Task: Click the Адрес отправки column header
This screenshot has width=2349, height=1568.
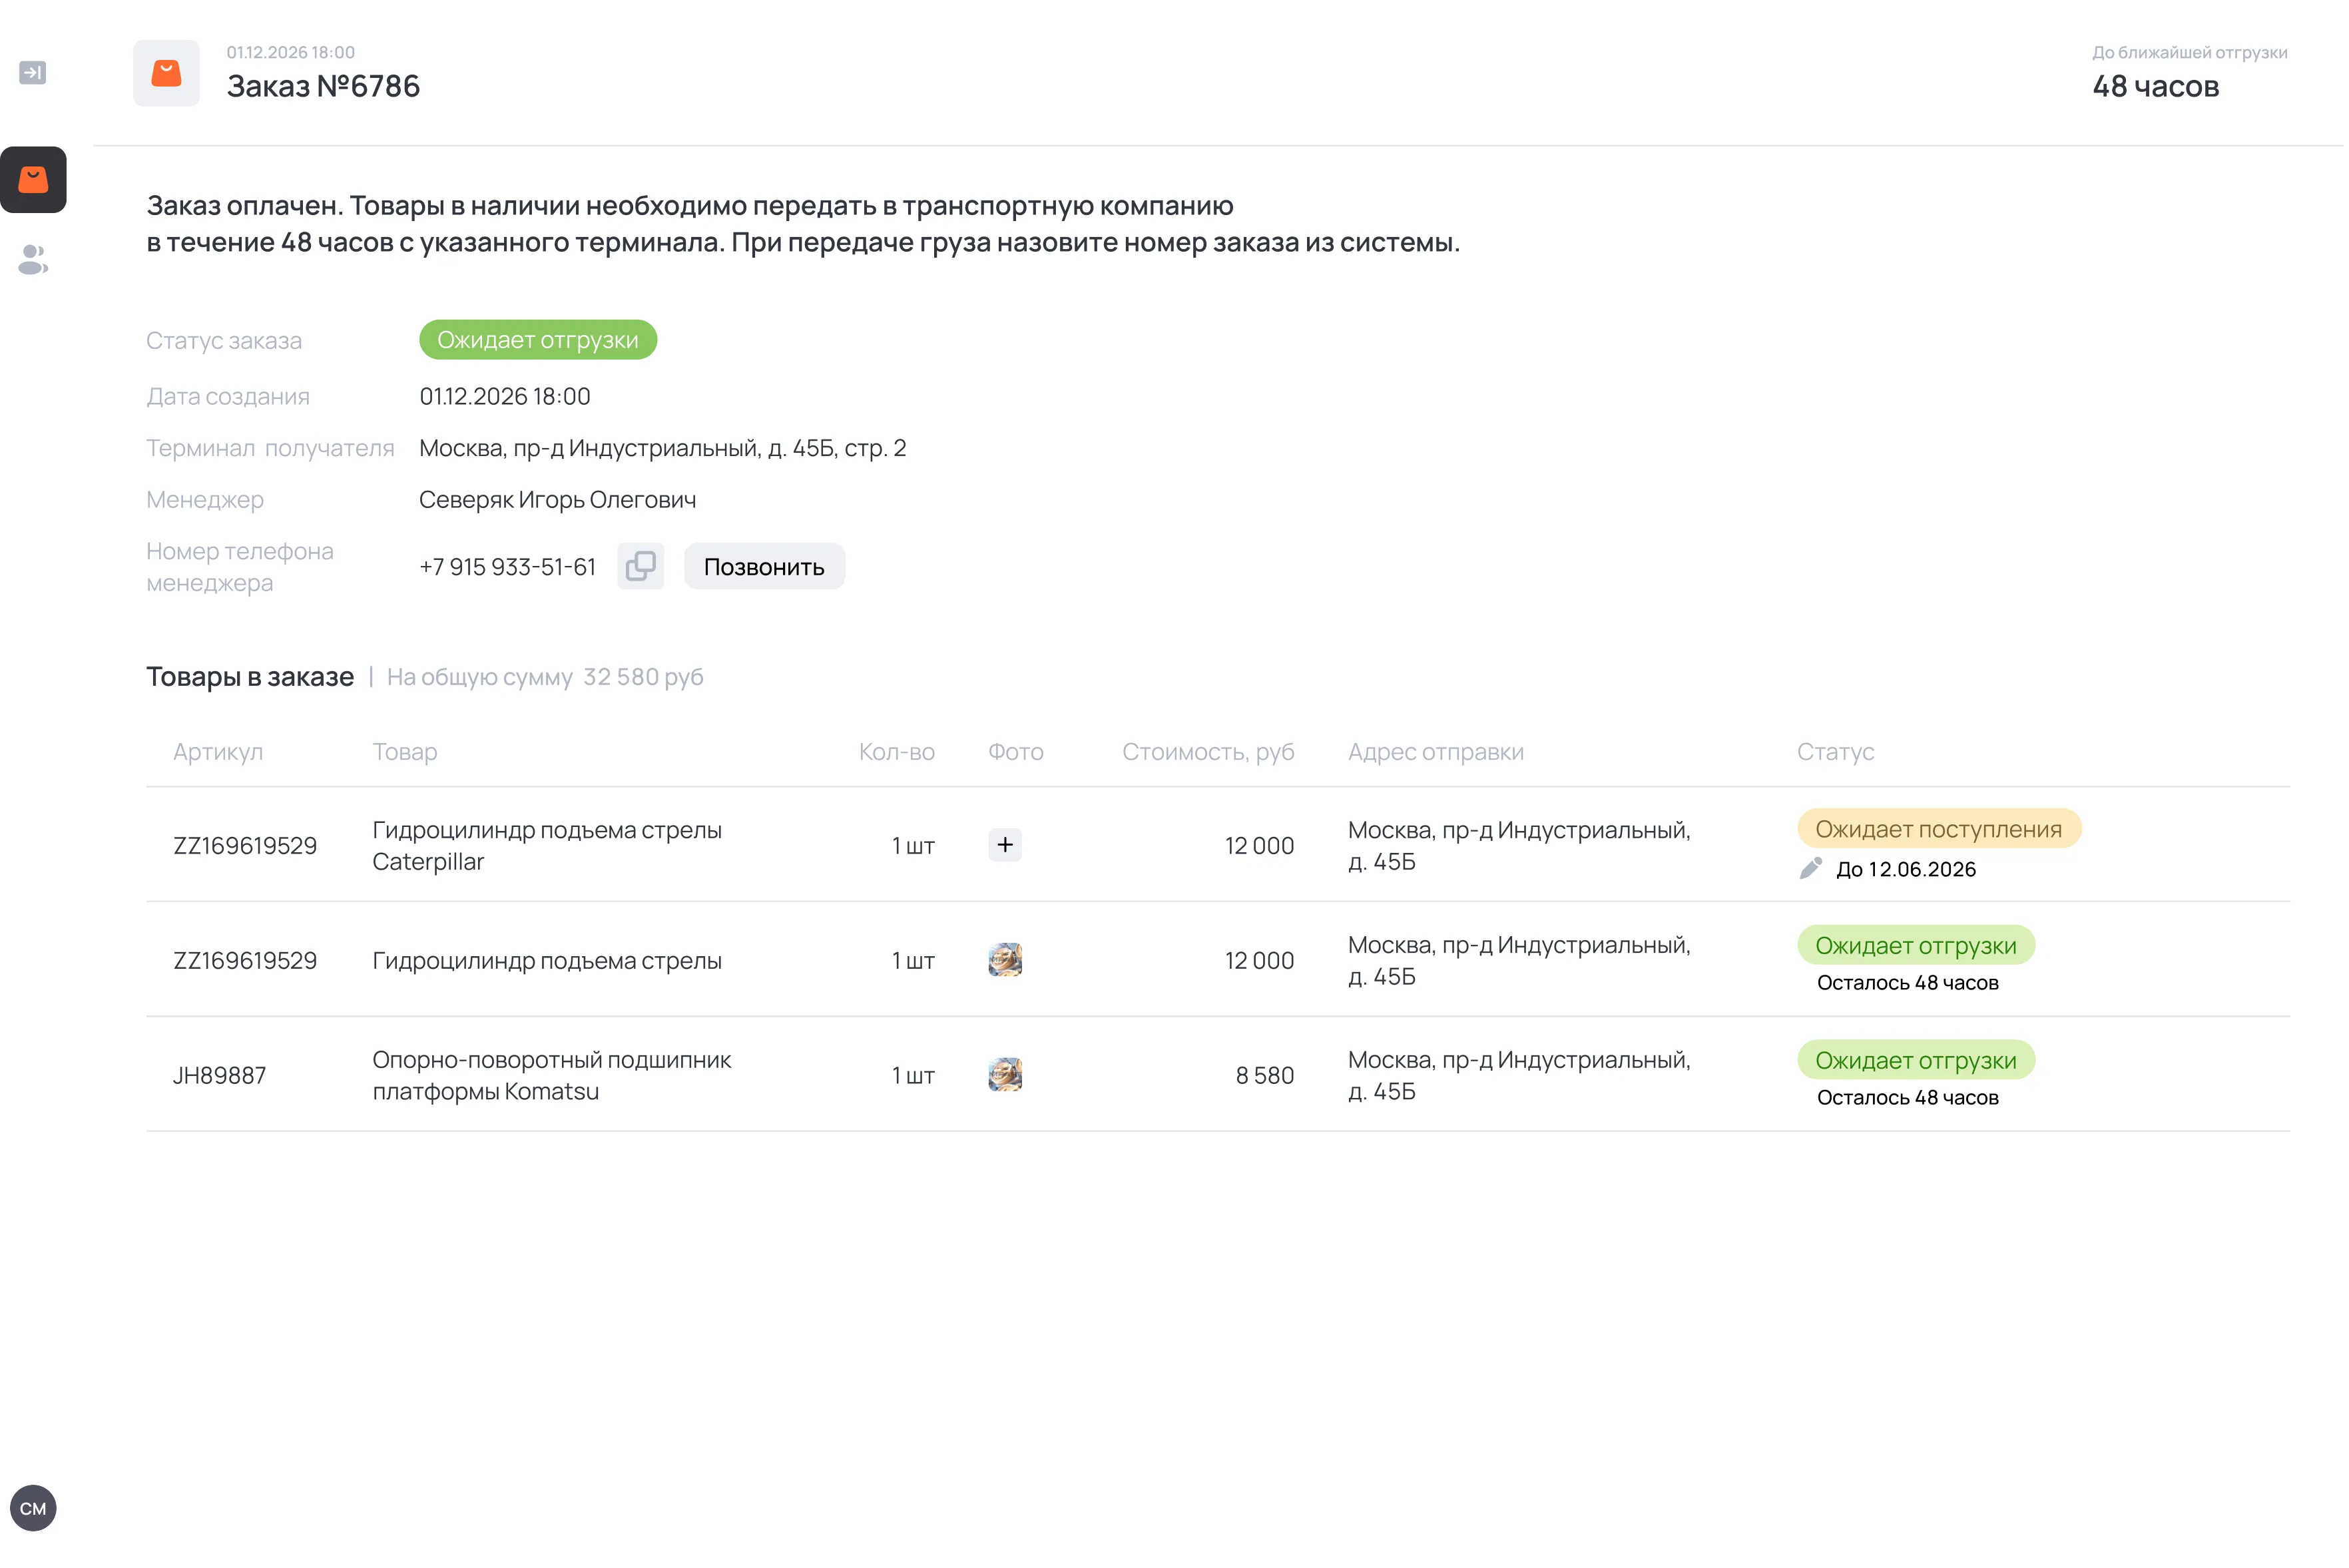Action: pos(1437,752)
